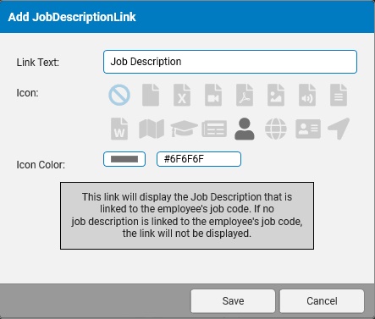Save the job description link
The width and height of the screenshot is (375, 319).
pos(233,301)
